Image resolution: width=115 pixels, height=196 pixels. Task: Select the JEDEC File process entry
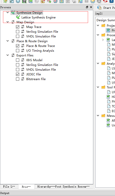(33, 74)
